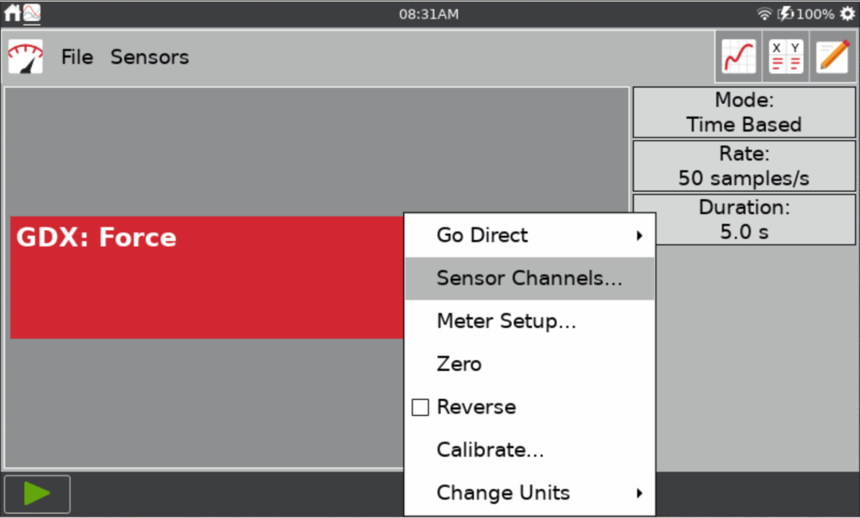Screen dimensions: 860x518
Task: Tick the Reverse checkbox
Action: pyautogui.click(x=420, y=407)
